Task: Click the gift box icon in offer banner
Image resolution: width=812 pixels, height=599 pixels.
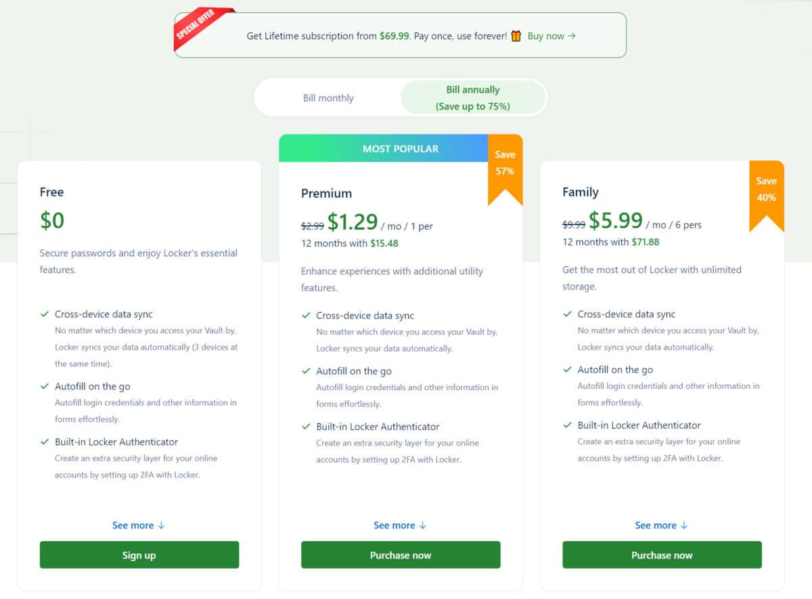Action: point(516,36)
